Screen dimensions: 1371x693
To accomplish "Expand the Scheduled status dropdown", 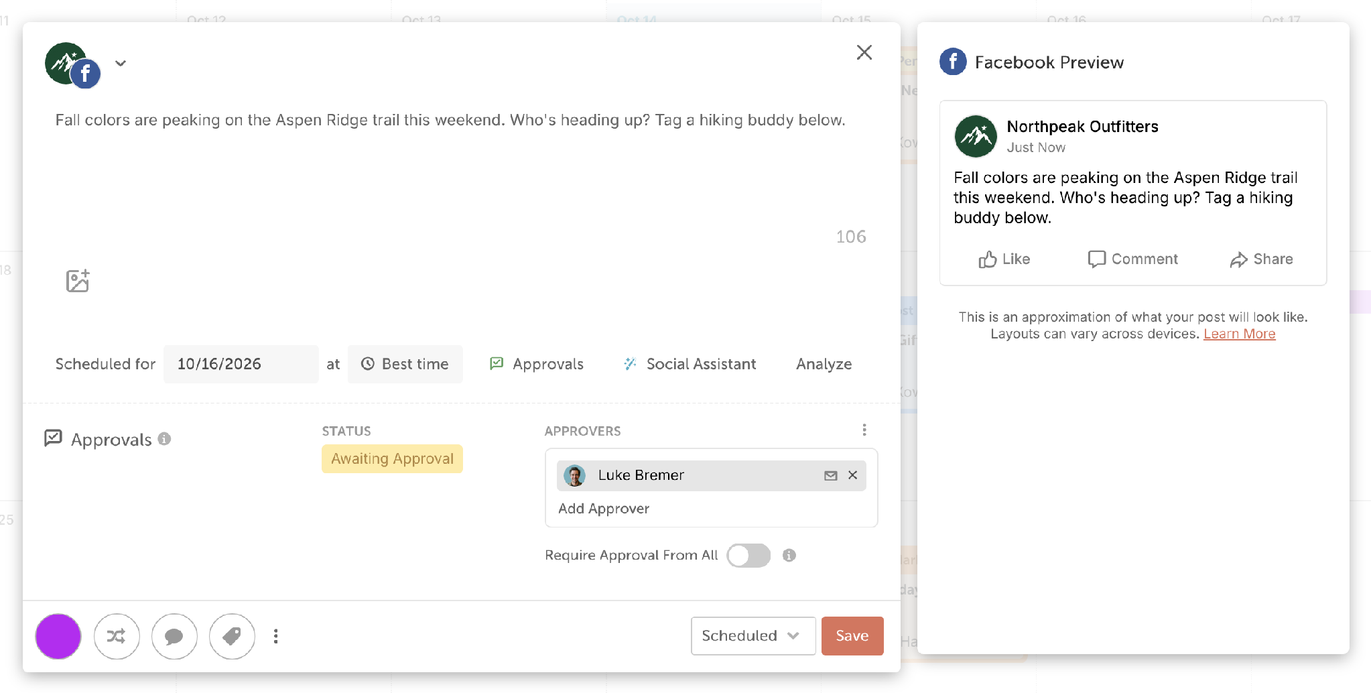I will pos(753,636).
